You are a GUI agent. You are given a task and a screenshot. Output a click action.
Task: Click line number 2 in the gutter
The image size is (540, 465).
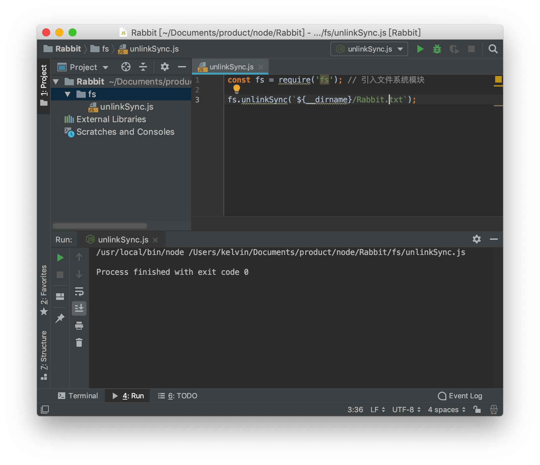tap(197, 90)
